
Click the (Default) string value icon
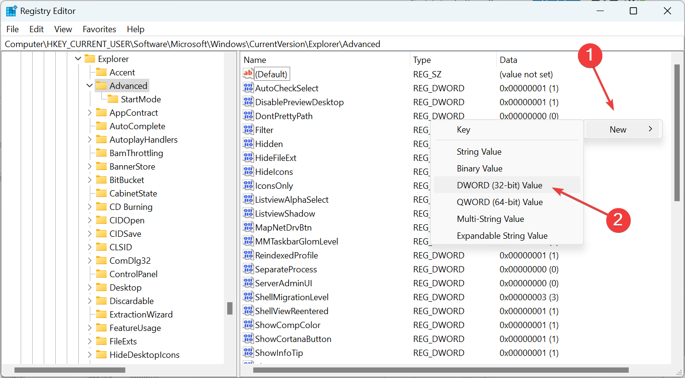[248, 74]
